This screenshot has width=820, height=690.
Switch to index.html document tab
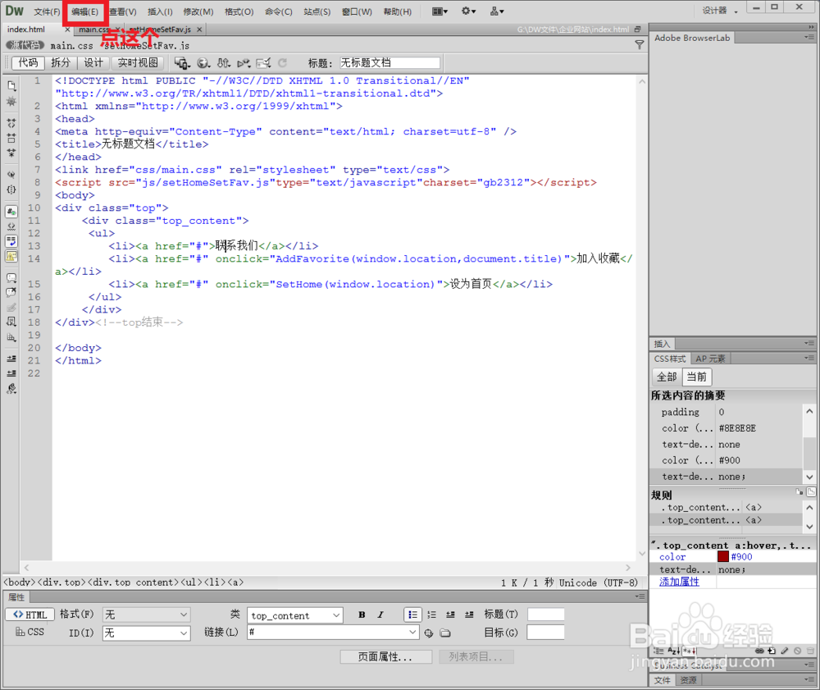click(x=26, y=30)
